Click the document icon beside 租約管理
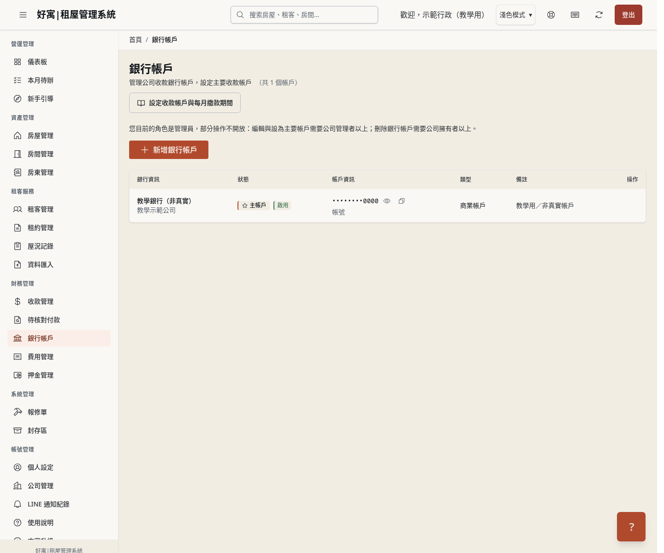The width and height of the screenshot is (664, 553). click(x=18, y=228)
